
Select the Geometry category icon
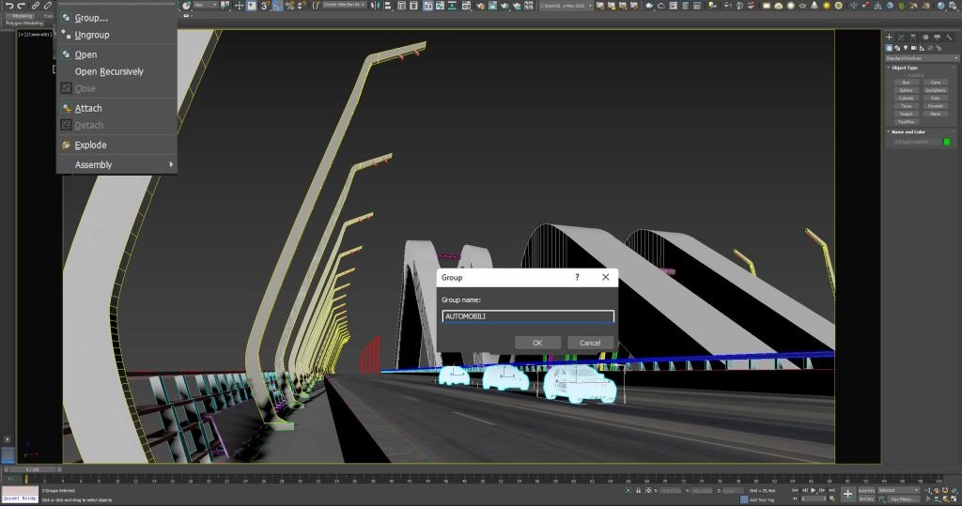[x=889, y=48]
